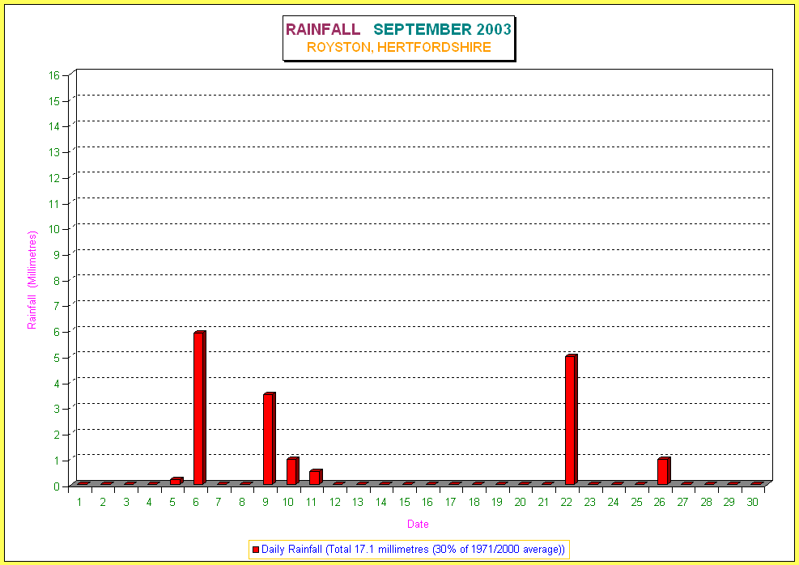Click the 'Date' axis label
This screenshot has height=565, width=799.
418,525
